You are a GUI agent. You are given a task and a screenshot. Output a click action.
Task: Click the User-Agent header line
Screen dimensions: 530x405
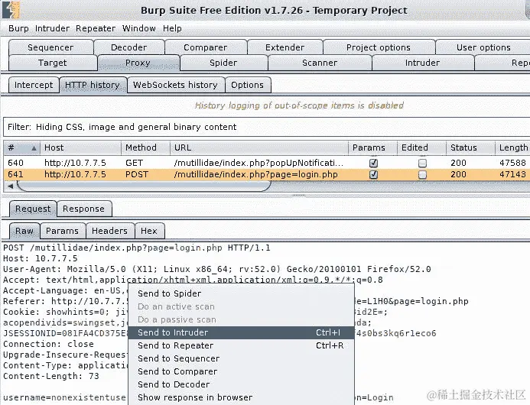(217, 269)
